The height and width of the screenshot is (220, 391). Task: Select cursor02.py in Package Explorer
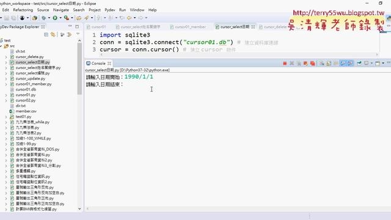26,100
